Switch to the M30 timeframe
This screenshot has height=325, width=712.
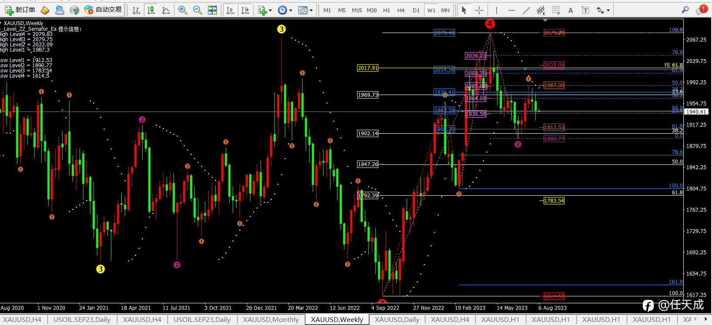372,10
